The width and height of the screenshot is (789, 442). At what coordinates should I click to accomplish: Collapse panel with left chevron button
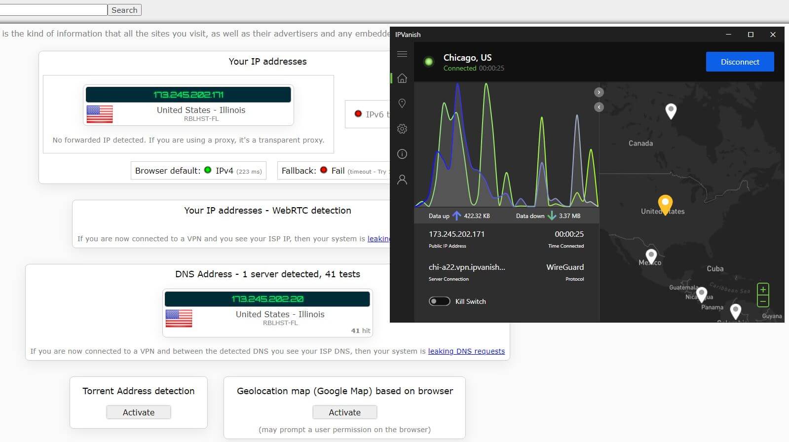pyautogui.click(x=599, y=107)
